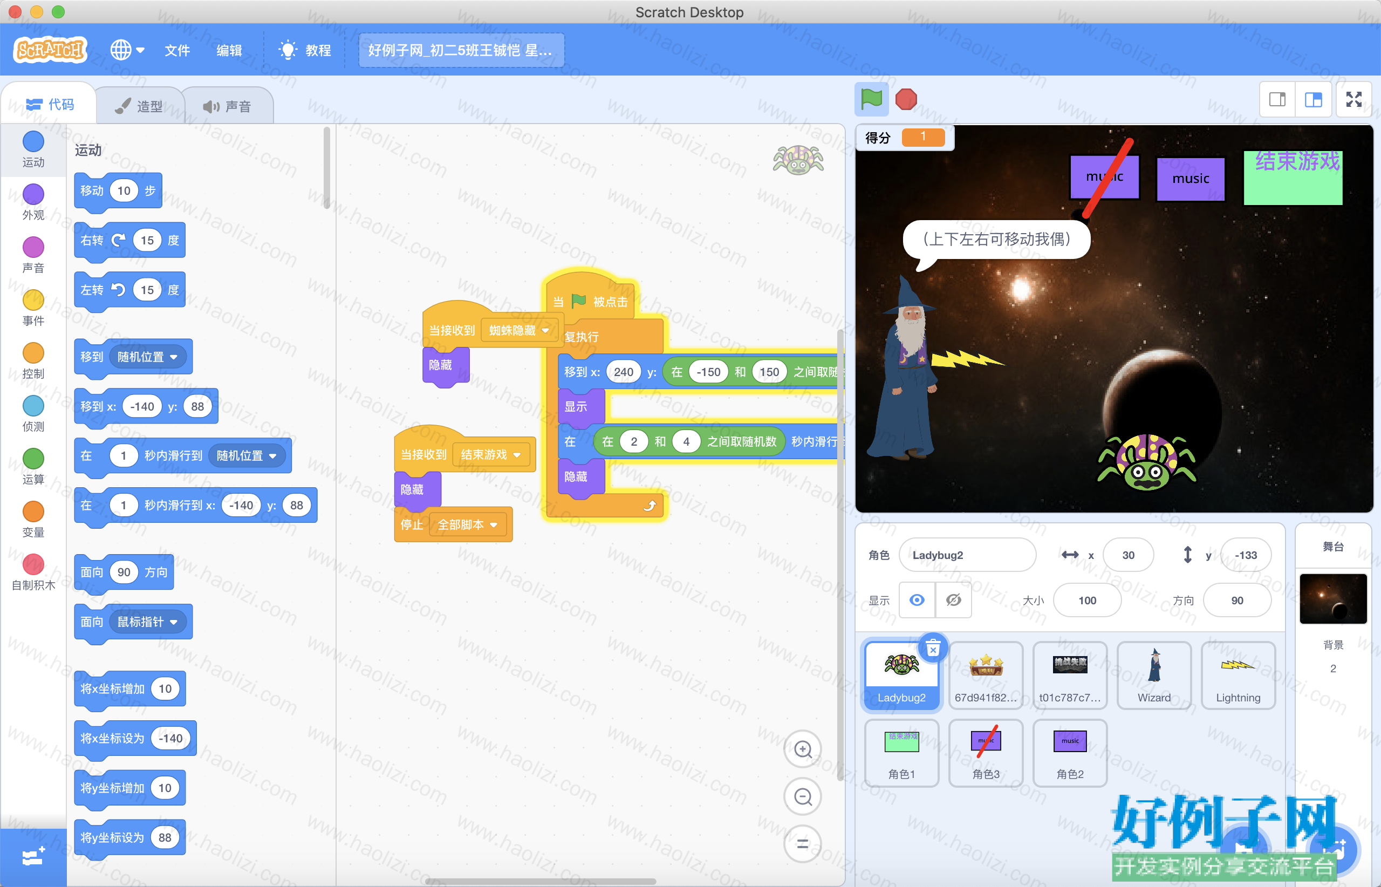Select the 控制 block category
1381x887 pixels.
click(x=33, y=361)
